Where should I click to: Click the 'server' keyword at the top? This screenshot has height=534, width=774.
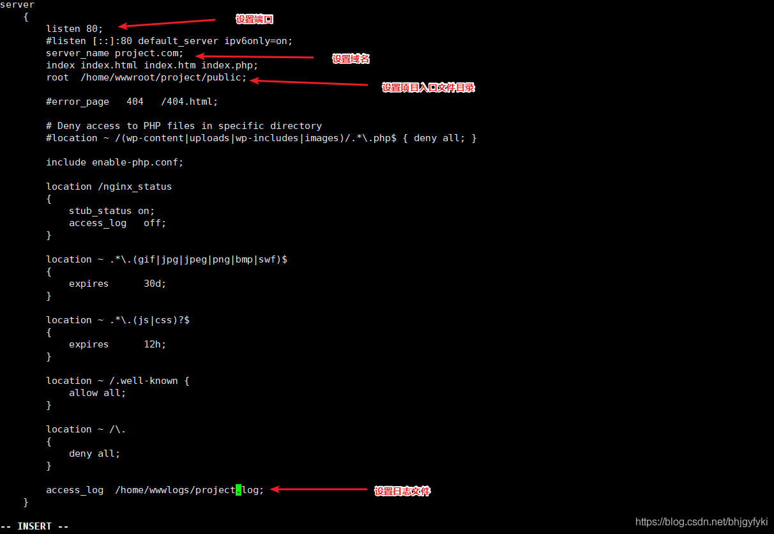tap(17, 4)
